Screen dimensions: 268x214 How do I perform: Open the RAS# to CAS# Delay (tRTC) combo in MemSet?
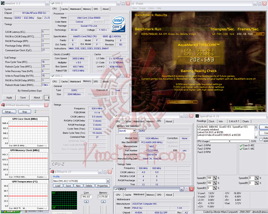(x=46, y=36)
